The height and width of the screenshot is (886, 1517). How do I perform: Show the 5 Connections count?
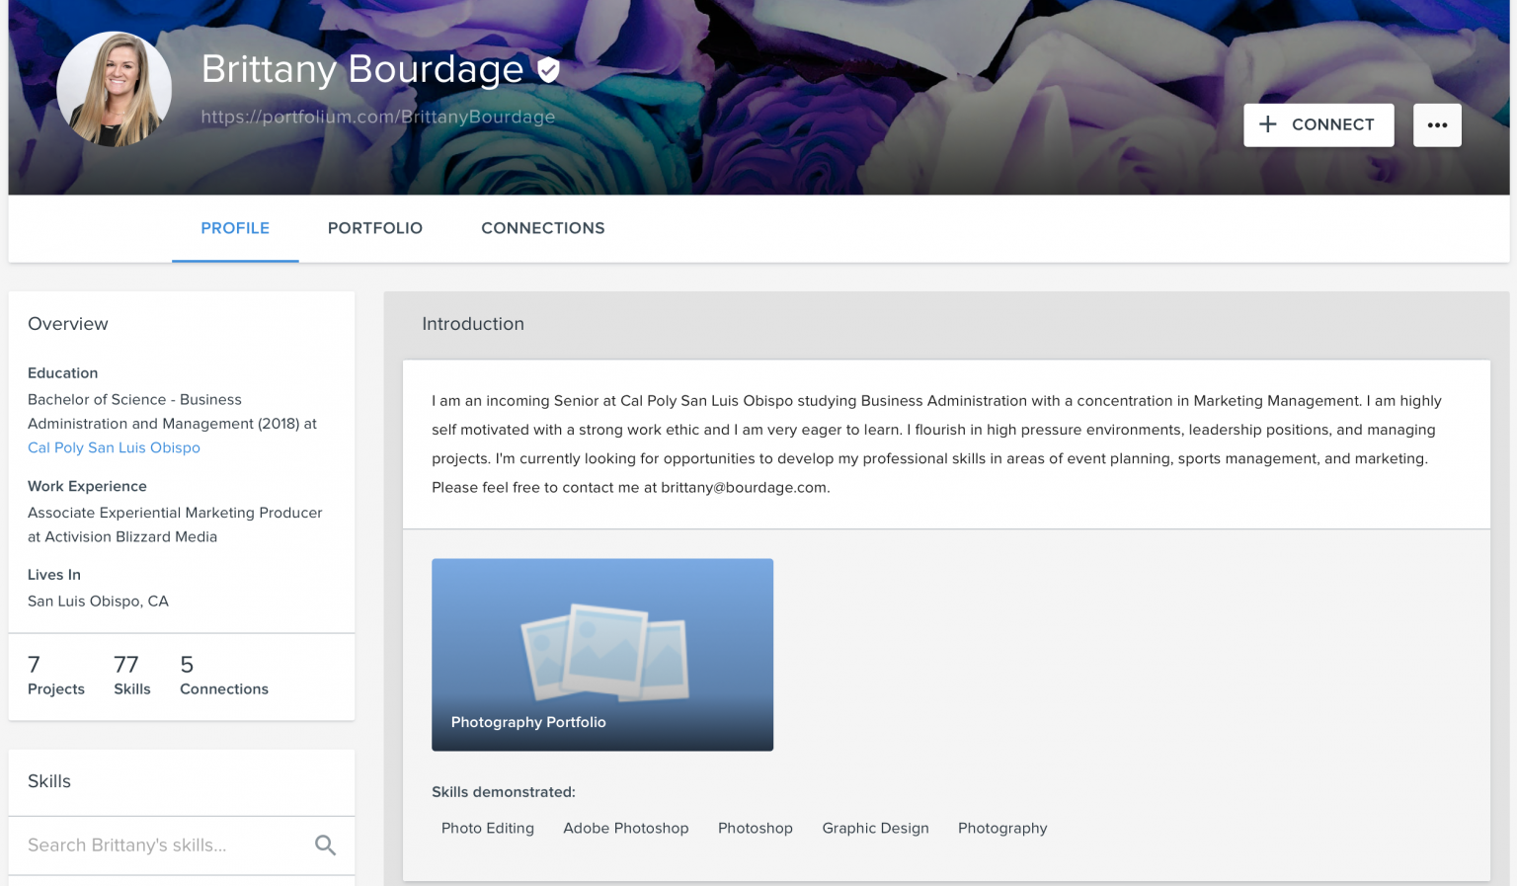[224, 676]
